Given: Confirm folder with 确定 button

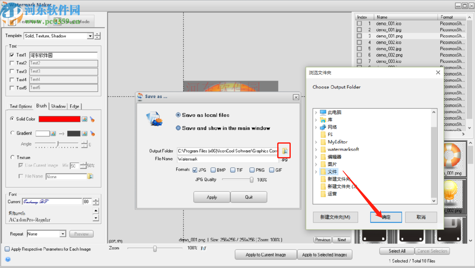Looking at the screenshot, I should pos(386,217).
